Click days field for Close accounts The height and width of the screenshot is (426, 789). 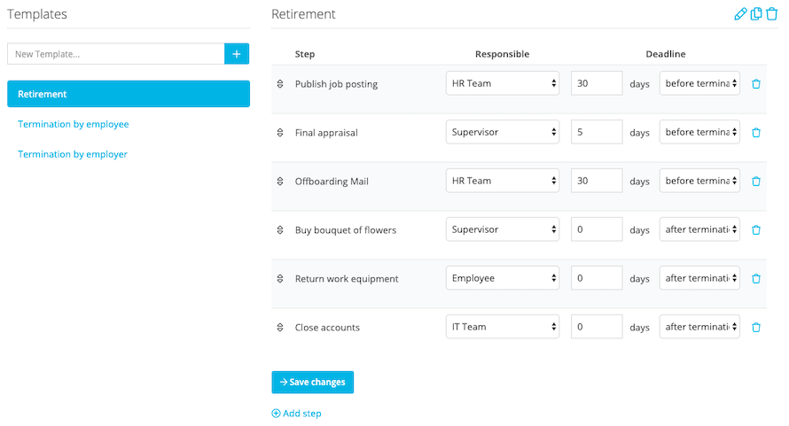coord(597,327)
